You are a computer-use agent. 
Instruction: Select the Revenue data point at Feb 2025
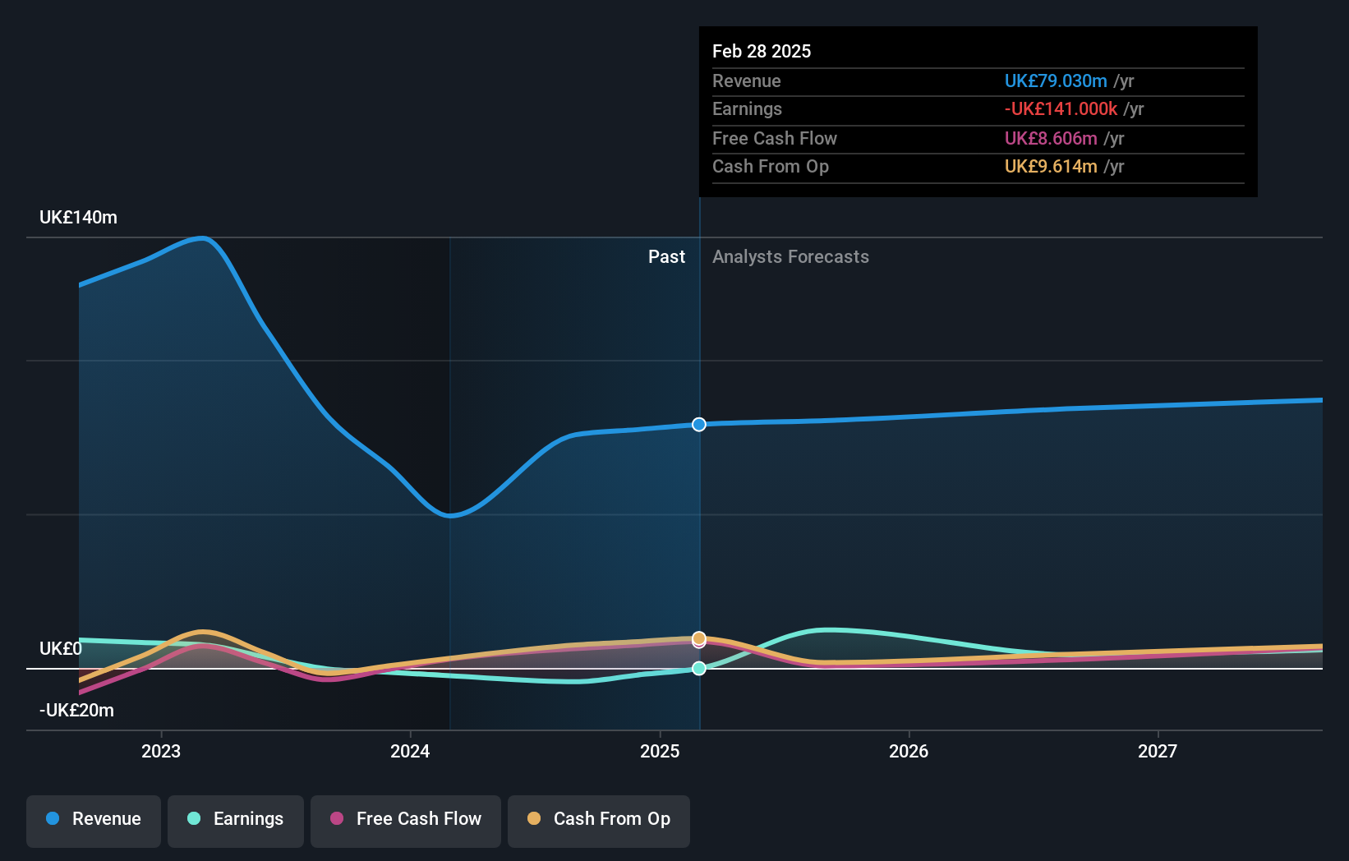click(x=699, y=425)
